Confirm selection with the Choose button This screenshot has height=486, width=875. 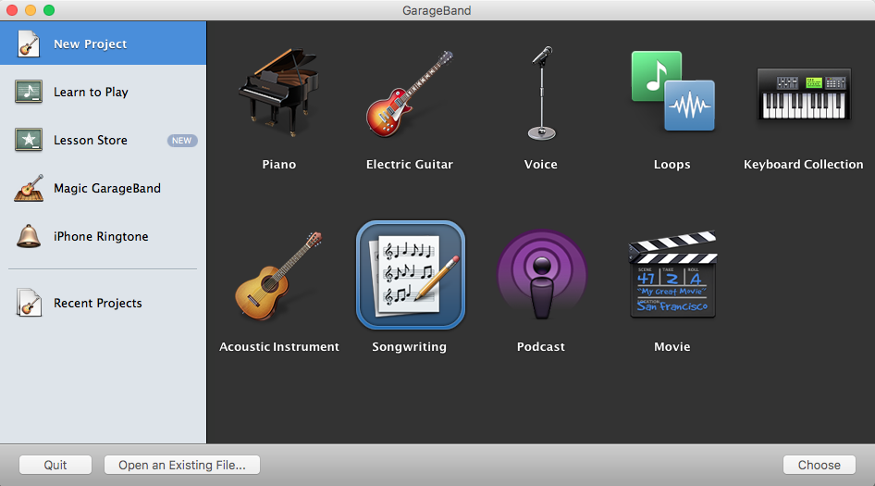(820, 465)
